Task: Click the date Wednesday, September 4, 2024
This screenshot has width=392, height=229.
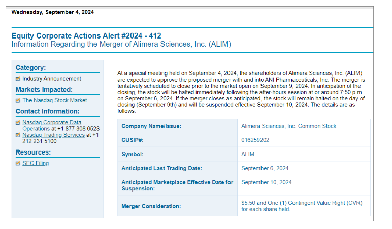Action: coord(53,12)
